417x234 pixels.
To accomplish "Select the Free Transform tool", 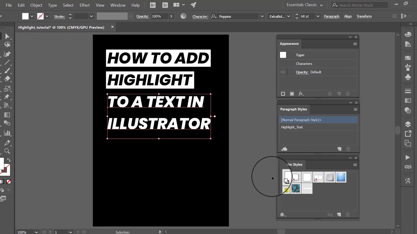I will click(x=7, y=89).
